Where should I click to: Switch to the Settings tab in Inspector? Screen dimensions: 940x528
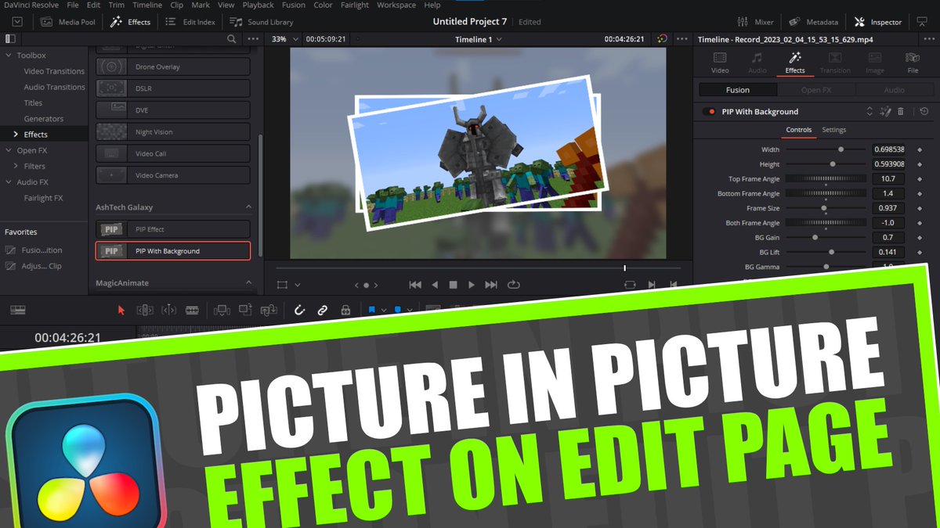pyautogui.click(x=833, y=130)
